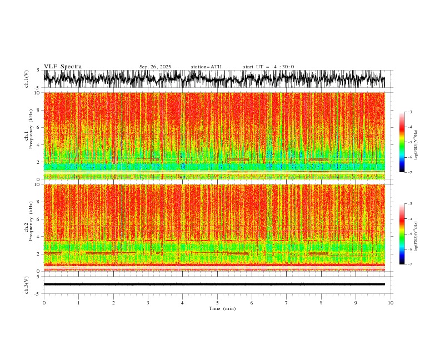Click the "-5" tick on ch.2 color bar
Image resolution: width=440 pixels, height=340 pixels.
pyautogui.click(x=410, y=234)
